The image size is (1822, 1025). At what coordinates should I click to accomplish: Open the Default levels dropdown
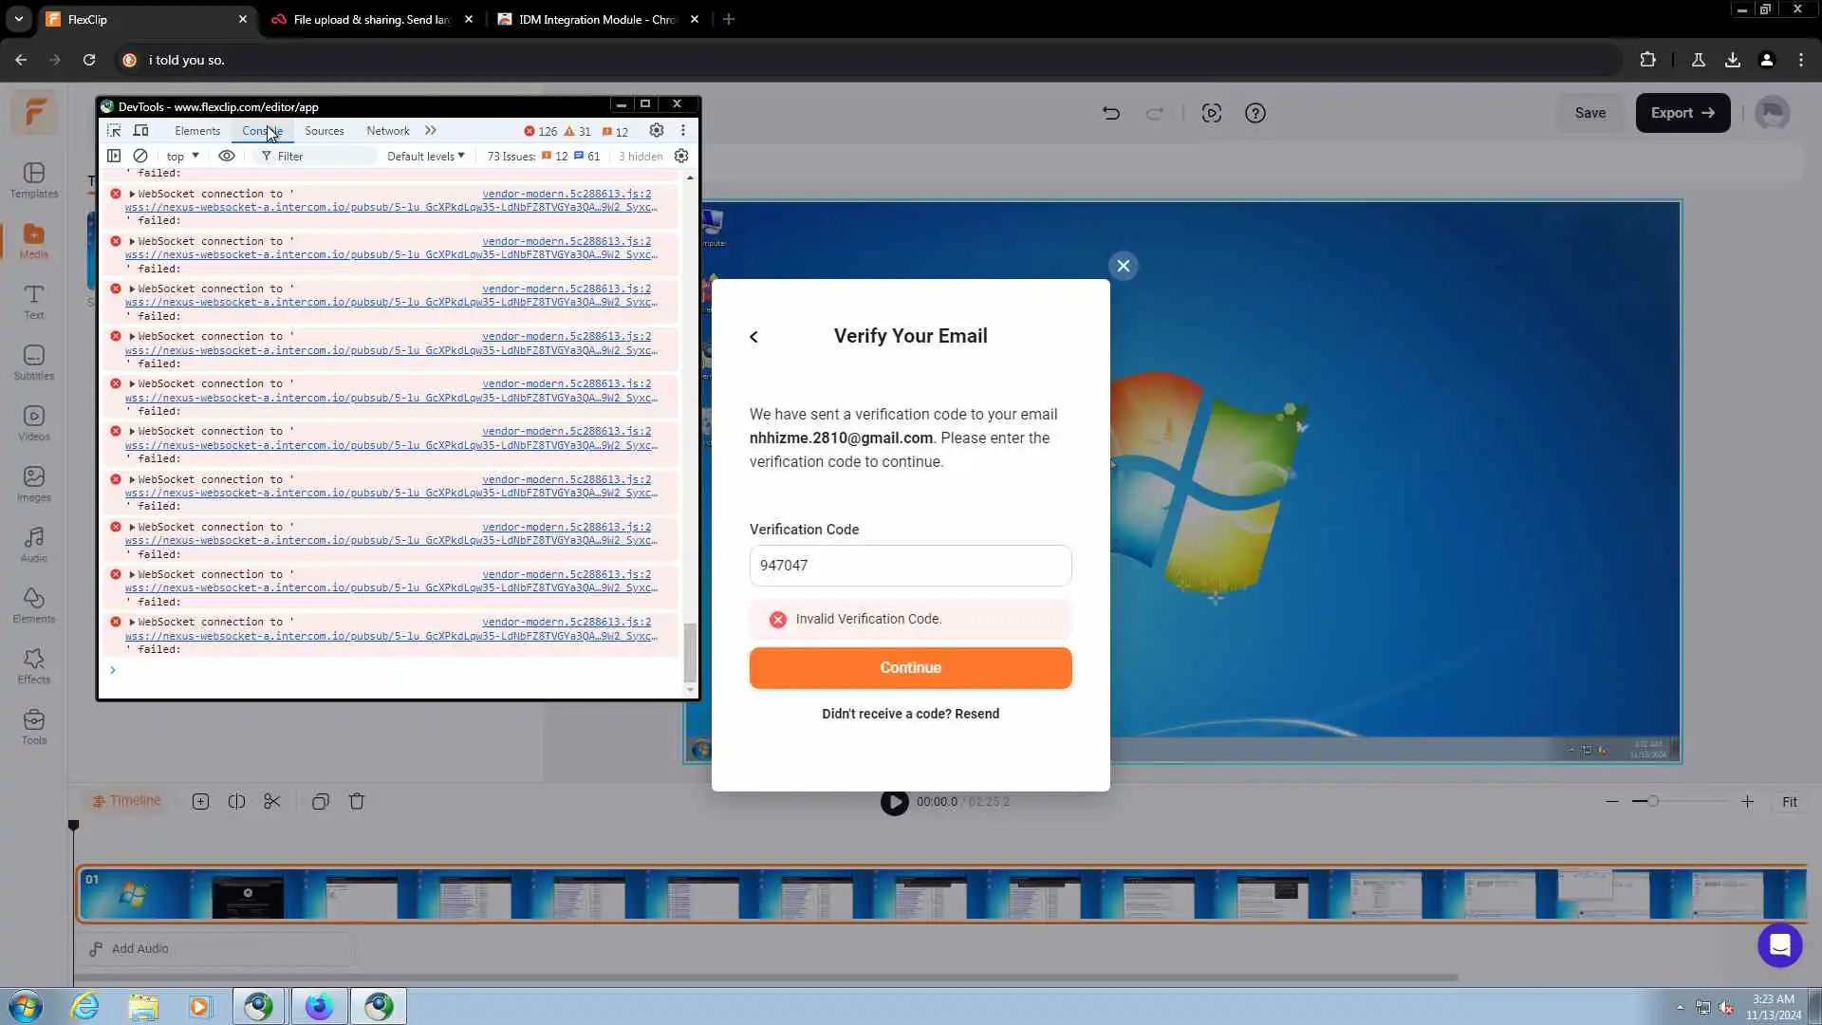point(425,156)
